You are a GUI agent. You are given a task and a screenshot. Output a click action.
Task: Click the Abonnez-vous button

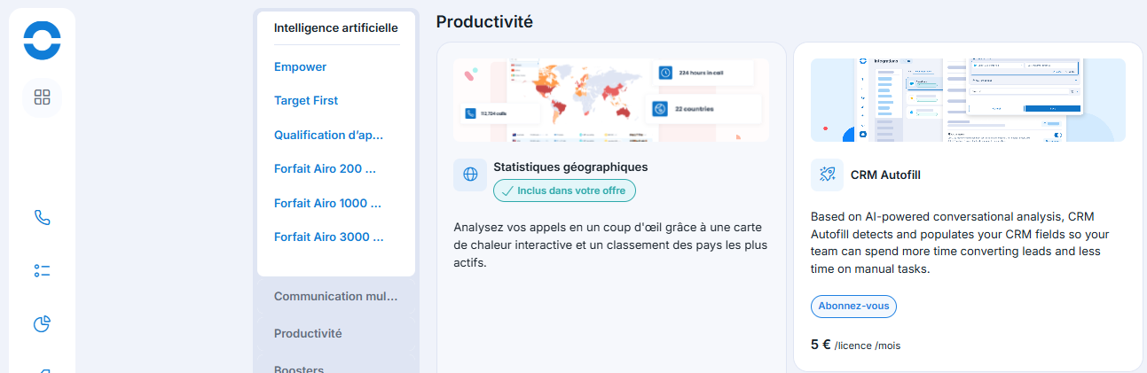click(x=853, y=306)
